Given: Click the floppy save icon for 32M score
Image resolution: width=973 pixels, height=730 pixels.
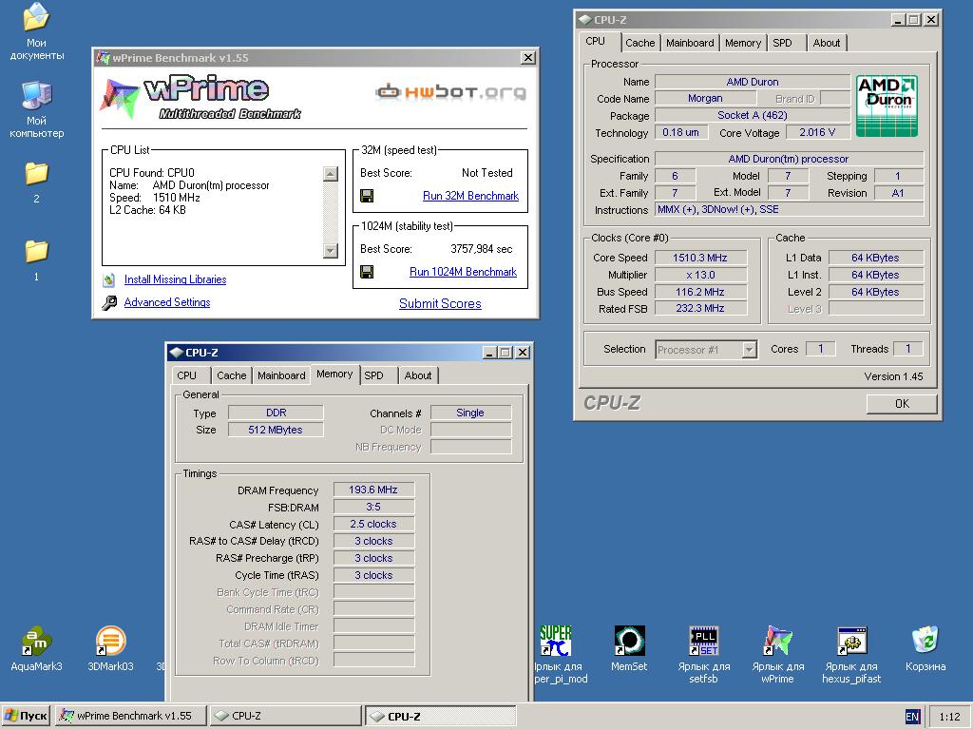Looking at the screenshot, I should [367, 196].
